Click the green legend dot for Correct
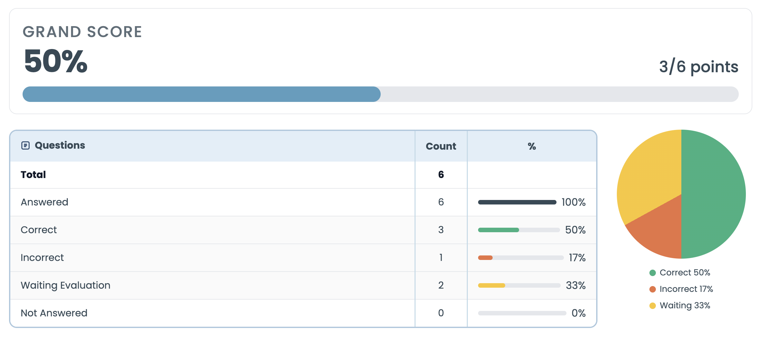Viewport: 762px width, 338px height. coord(653,273)
